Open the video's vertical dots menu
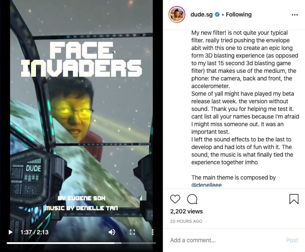 pos(153,232)
